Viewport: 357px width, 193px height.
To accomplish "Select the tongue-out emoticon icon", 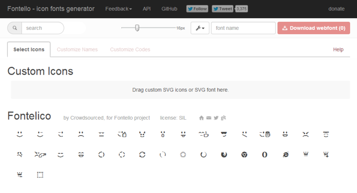I will pos(183,134).
